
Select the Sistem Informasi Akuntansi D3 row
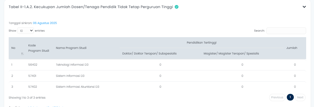pos(157,87)
